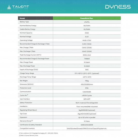The height and width of the screenshot is (138, 138).
Task: Select the PowerBrick Plus column header
Action: coord(87,18)
